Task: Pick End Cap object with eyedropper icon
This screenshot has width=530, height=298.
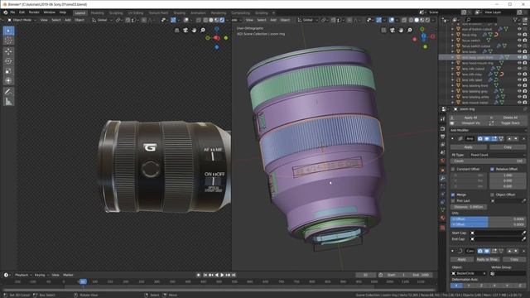Action: click(x=523, y=239)
